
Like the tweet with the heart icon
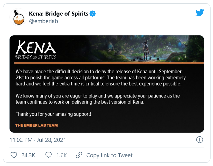click(14, 155)
